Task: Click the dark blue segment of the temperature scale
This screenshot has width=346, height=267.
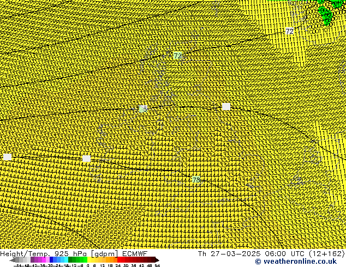Action: coord(51,260)
